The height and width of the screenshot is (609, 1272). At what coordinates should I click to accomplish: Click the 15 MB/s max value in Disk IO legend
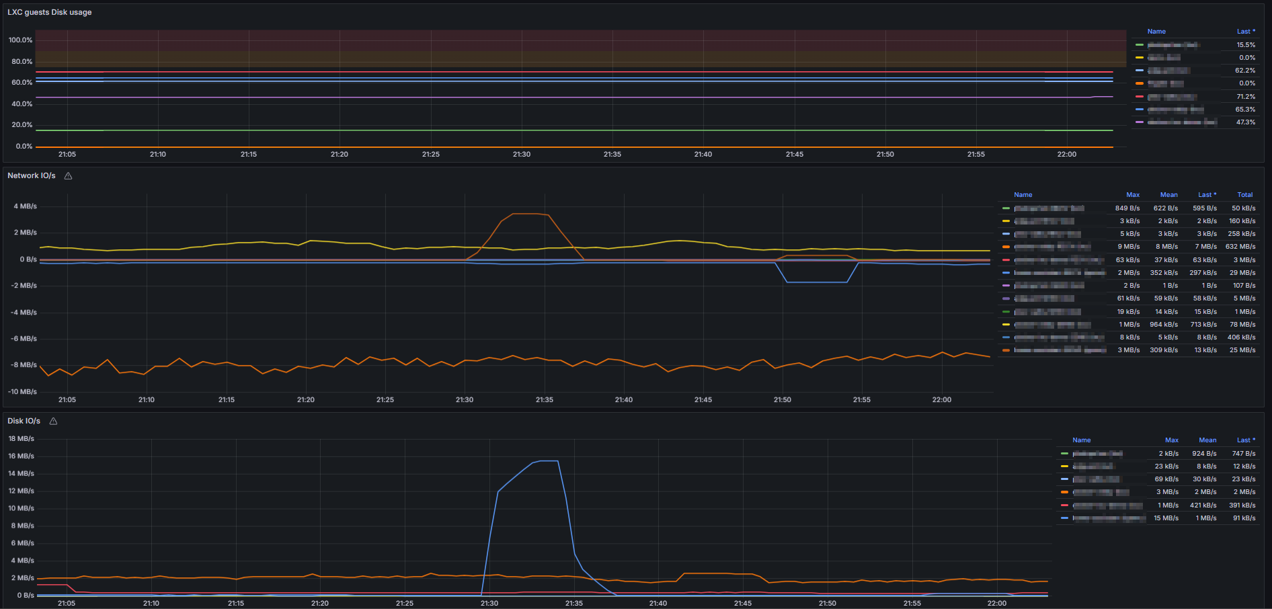click(x=1166, y=518)
